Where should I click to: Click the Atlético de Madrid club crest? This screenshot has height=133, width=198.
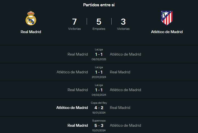tap(167, 18)
